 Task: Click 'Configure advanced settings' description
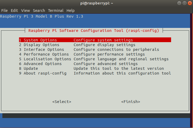click(x=106, y=64)
